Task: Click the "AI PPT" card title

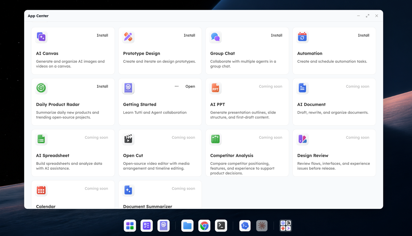Action: 218,105
